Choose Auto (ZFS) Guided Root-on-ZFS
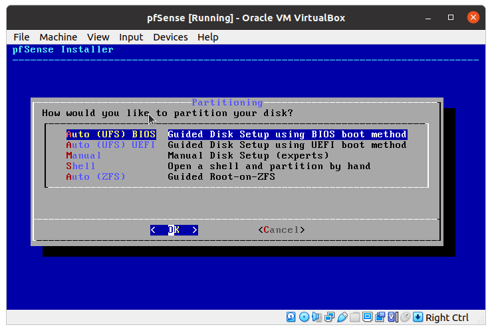 [x=96, y=176]
